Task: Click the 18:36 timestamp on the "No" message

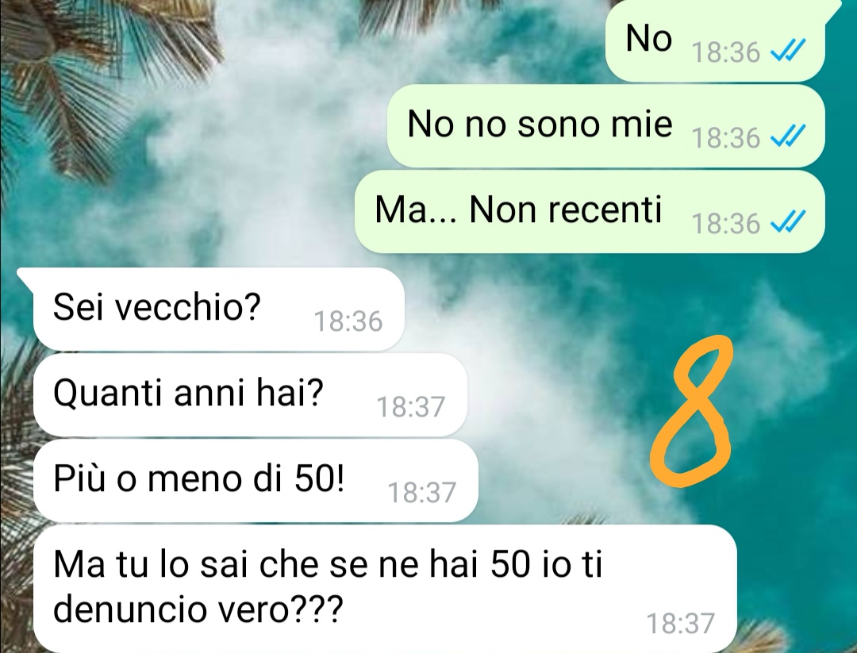Action: point(726,52)
